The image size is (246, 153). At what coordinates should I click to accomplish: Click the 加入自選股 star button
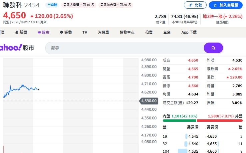pos(226,5)
